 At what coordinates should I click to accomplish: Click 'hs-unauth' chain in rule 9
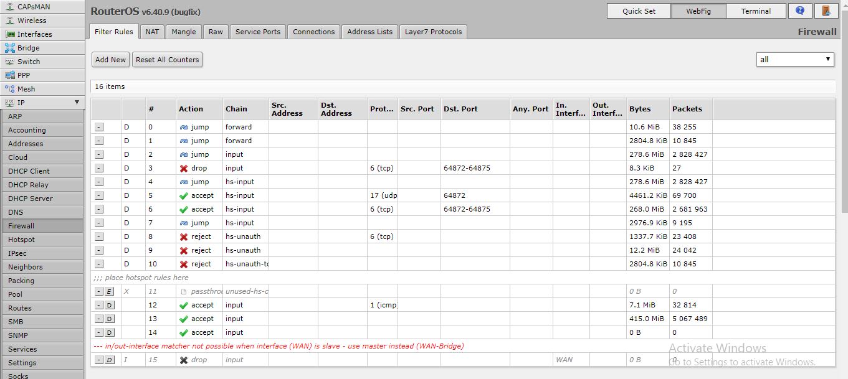coord(243,250)
